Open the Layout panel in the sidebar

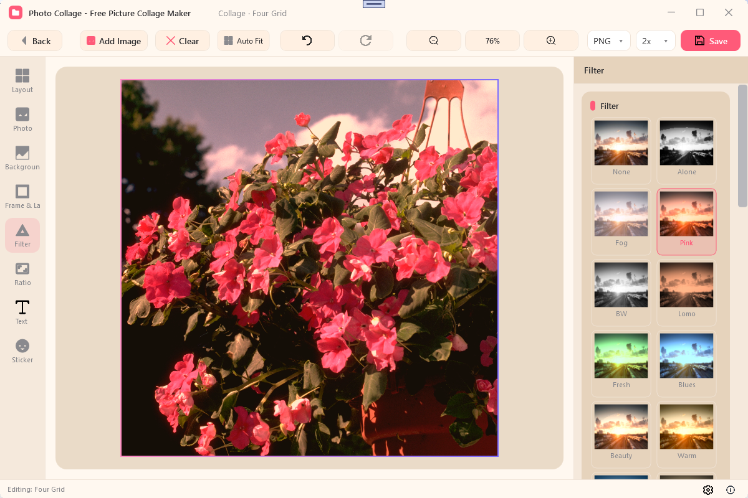(x=22, y=81)
